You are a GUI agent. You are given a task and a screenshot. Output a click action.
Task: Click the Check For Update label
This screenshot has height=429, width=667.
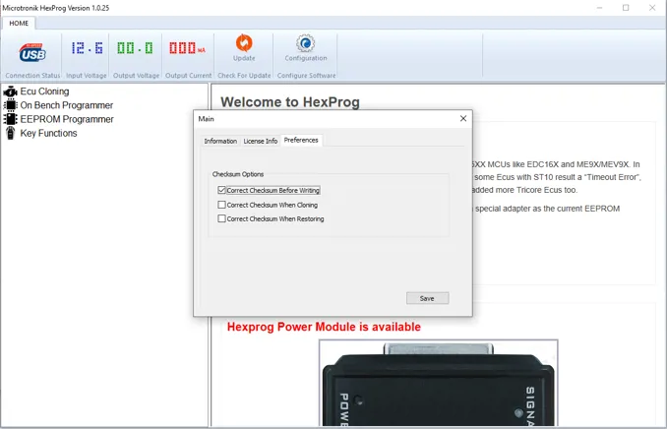click(244, 76)
